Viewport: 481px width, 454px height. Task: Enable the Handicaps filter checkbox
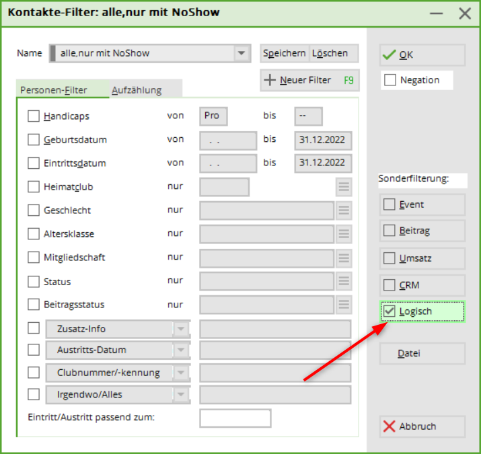click(x=34, y=116)
